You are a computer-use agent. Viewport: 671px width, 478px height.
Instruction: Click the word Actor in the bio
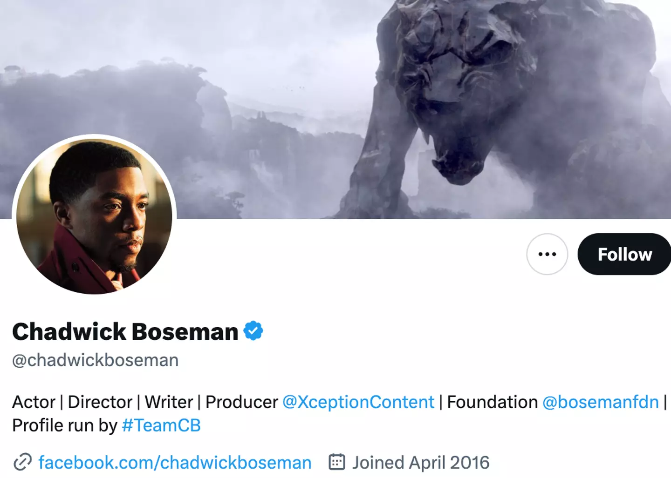(34, 402)
